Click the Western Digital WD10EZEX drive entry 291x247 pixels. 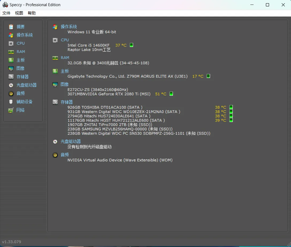(124, 112)
